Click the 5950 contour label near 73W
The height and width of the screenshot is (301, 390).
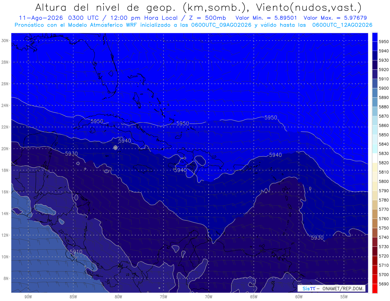tap(183, 123)
